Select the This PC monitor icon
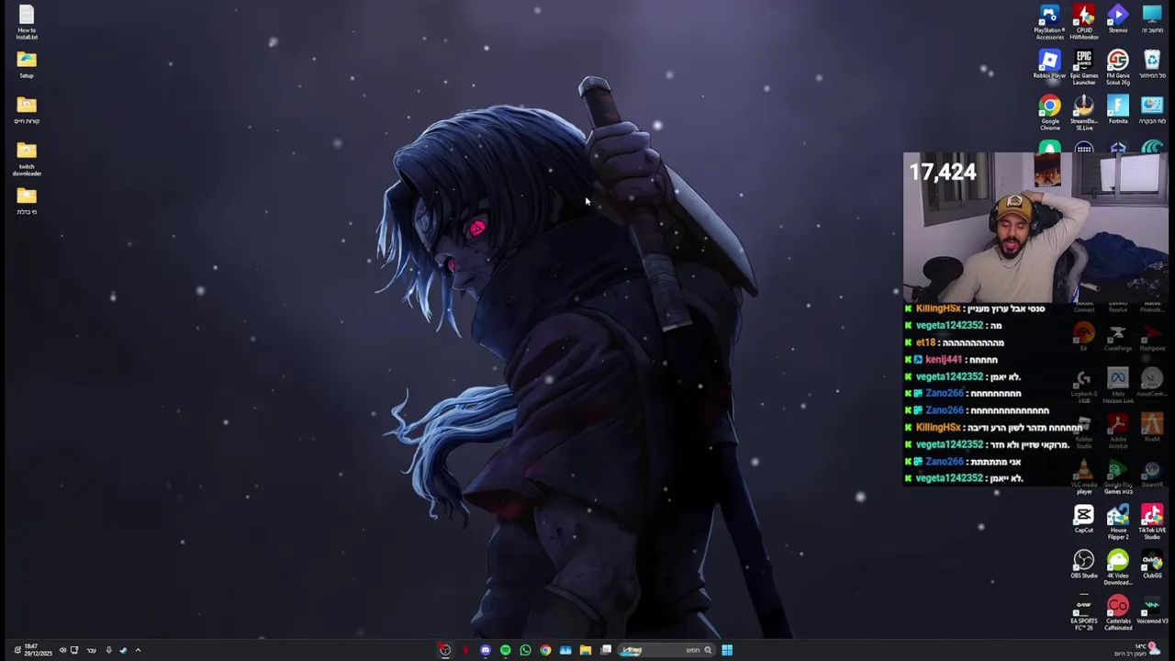 tap(1152, 18)
